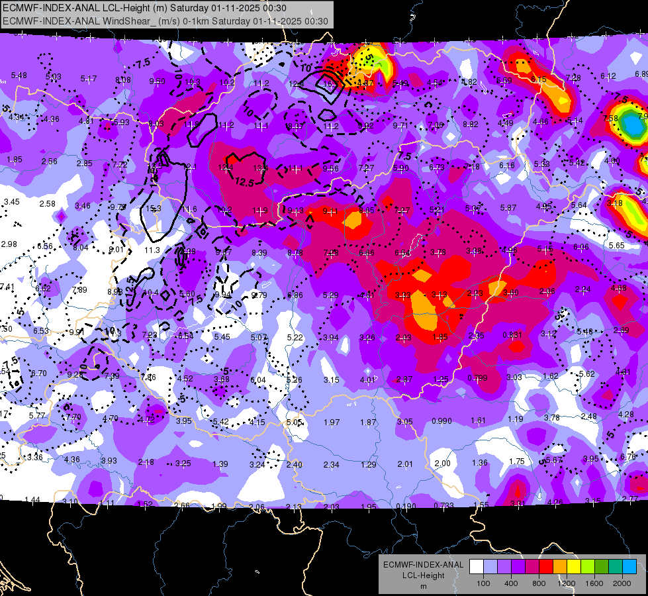The width and height of the screenshot is (648, 596).
Task: Click the grid value '4.28'
Action: (x=625, y=414)
